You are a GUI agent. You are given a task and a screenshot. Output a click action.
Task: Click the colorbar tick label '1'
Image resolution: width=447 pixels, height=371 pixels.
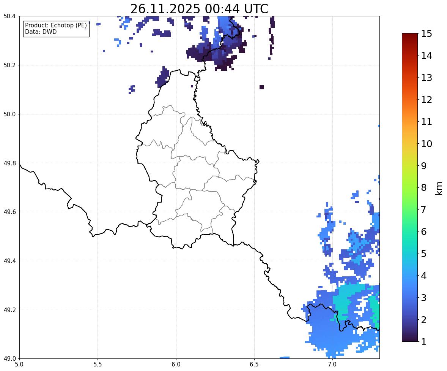(424, 342)
